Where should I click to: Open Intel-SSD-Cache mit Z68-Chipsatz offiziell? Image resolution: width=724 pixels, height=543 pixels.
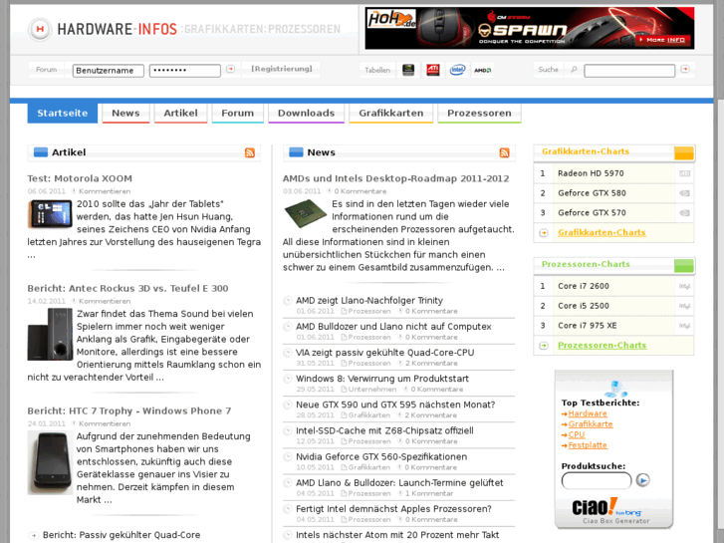384,430
